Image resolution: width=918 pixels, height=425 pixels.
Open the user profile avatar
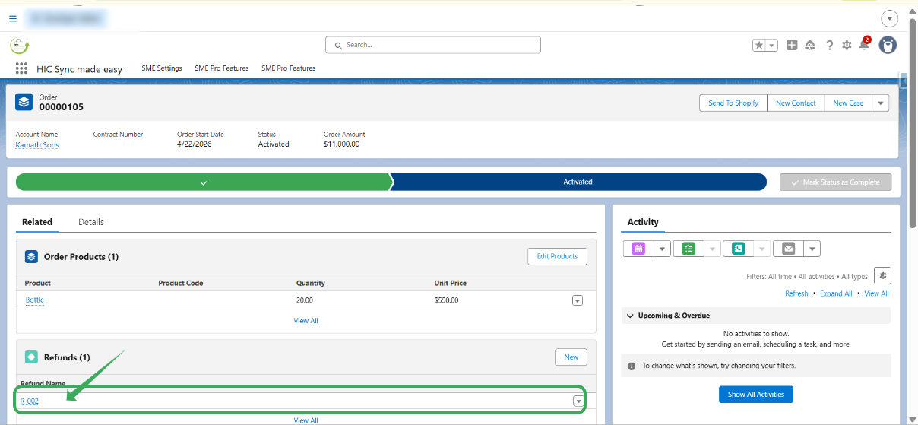(x=888, y=45)
